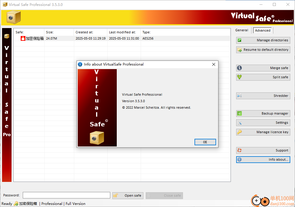Viewport: 295px width, 207px height.
Task: Click the Merge safe arrow icon
Action: [x=239, y=68]
